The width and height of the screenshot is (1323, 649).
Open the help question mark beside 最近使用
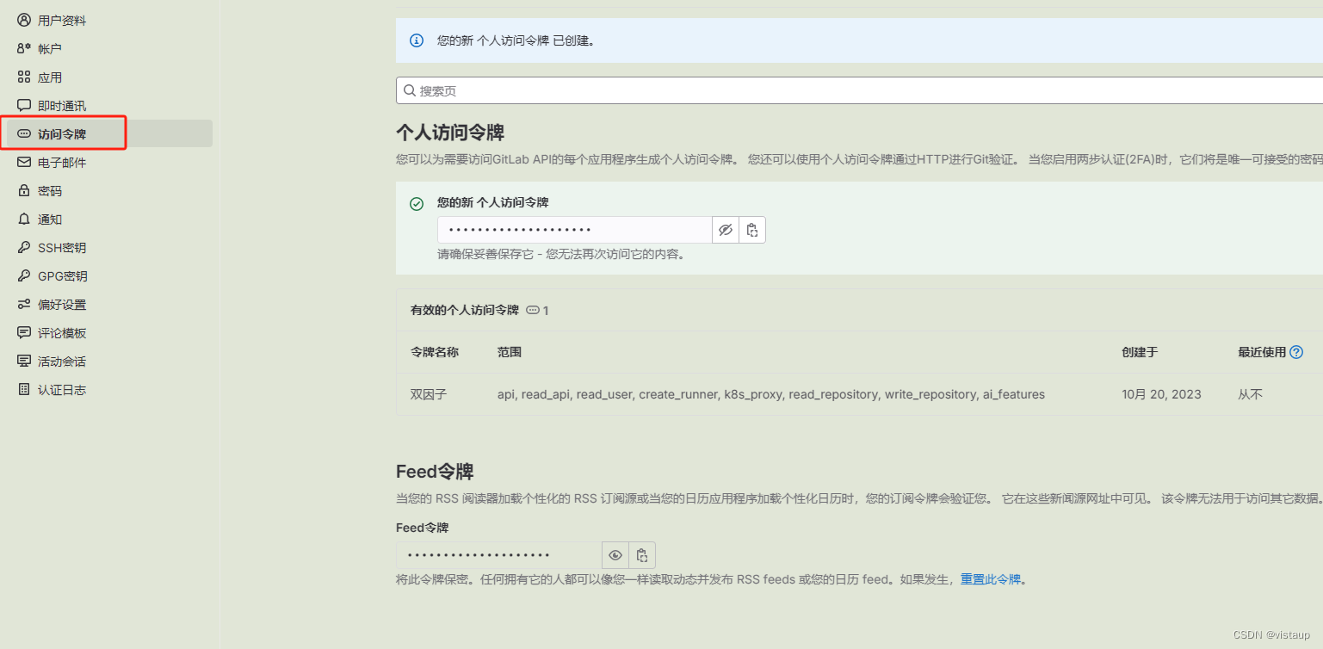(x=1296, y=351)
